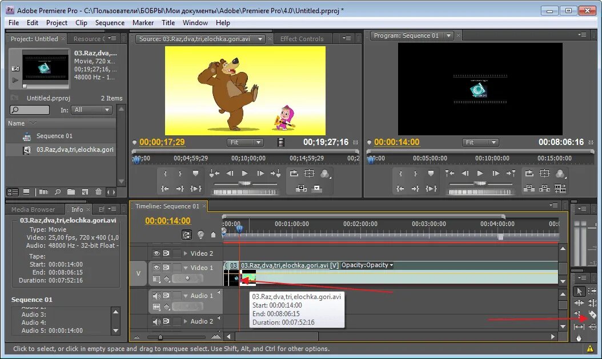Open the Source monitor Fit zoom dropdown
The height and width of the screenshot is (359, 602).
pos(244,142)
